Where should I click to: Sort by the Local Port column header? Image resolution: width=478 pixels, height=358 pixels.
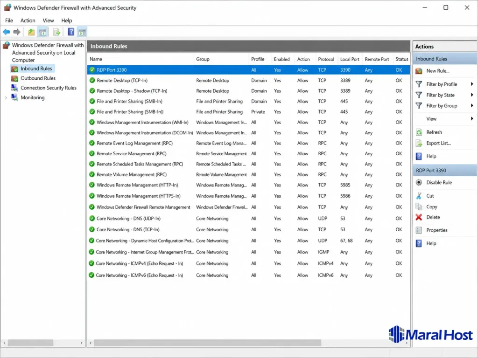pyautogui.click(x=350, y=59)
